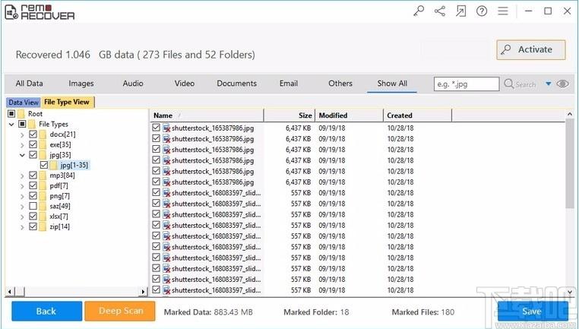
Task: Click the file name filter input field
Action: (x=467, y=84)
